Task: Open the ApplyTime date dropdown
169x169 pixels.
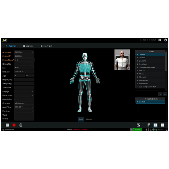Action: (x=32, y=107)
